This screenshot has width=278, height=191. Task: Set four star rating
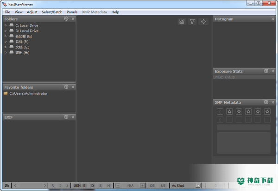(x=258, y=111)
